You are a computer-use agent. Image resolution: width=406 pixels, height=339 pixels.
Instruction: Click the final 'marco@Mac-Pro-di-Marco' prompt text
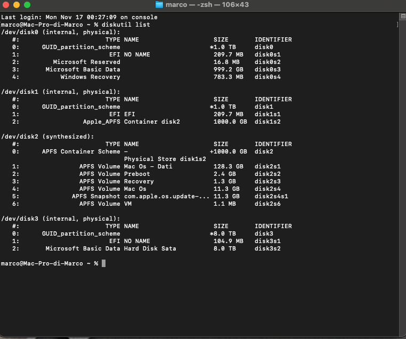click(x=42, y=263)
